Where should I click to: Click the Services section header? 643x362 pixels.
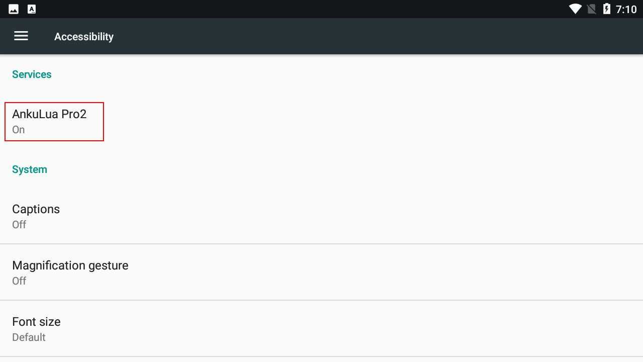[32, 74]
